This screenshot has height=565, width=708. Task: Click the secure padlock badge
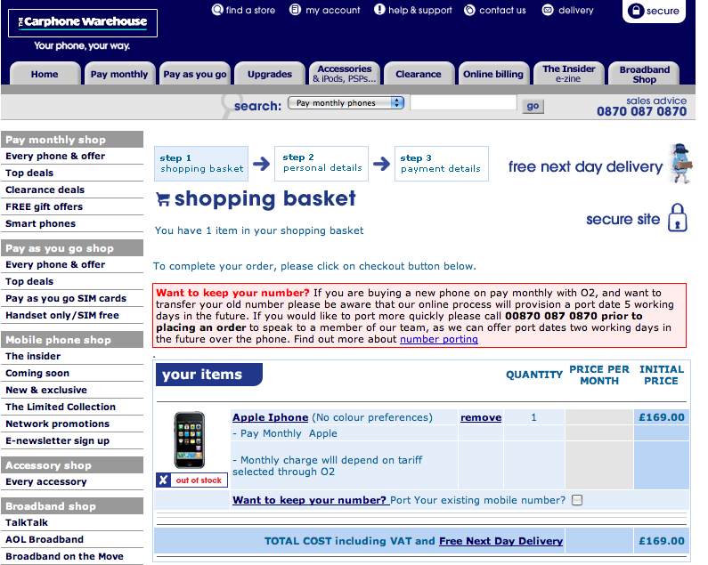[x=655, y=11]
